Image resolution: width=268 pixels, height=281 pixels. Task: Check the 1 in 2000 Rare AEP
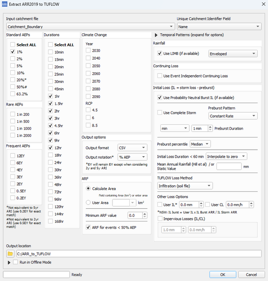click(x=13, y=135)
